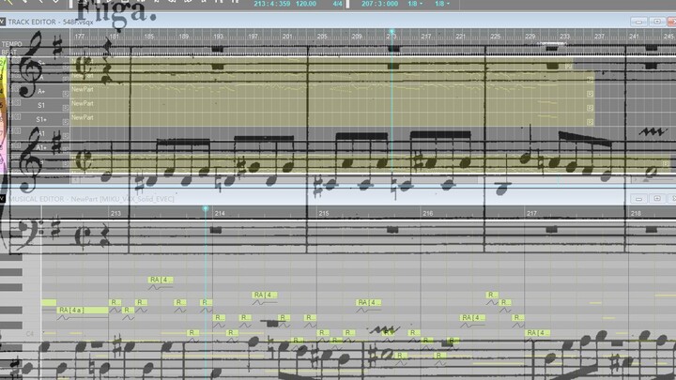This screenshot has width=676, height=380.
Task: Click measure 225 on the Track Editor ruler
Action: tap(496, 37)
